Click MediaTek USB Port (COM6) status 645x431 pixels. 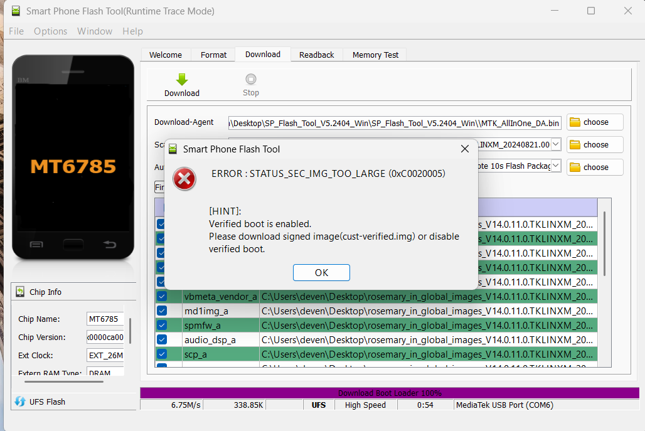(504, 405)
